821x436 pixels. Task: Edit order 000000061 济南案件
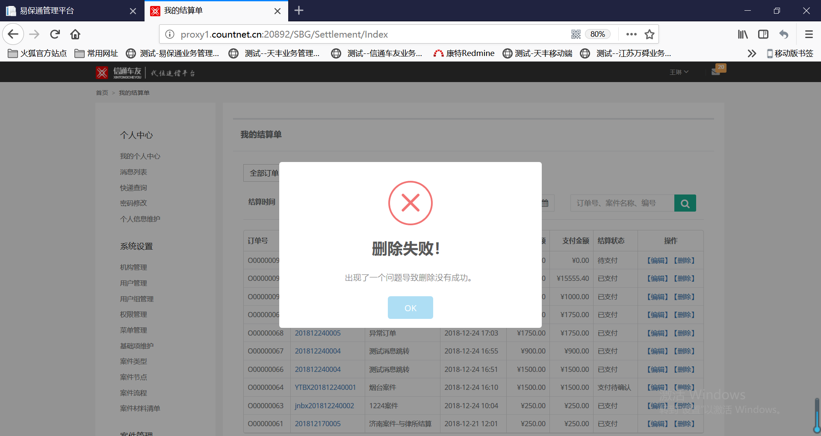(x=657, y=424)
